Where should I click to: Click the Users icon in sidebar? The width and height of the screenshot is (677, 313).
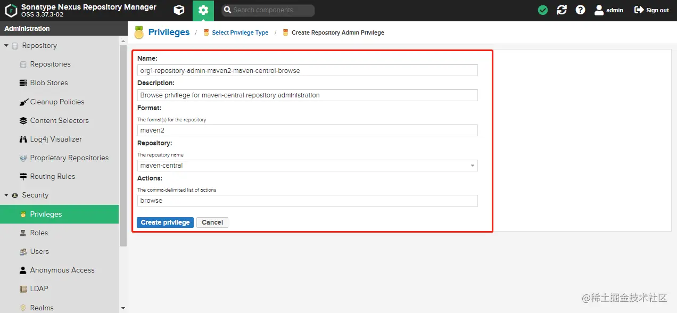23,252
